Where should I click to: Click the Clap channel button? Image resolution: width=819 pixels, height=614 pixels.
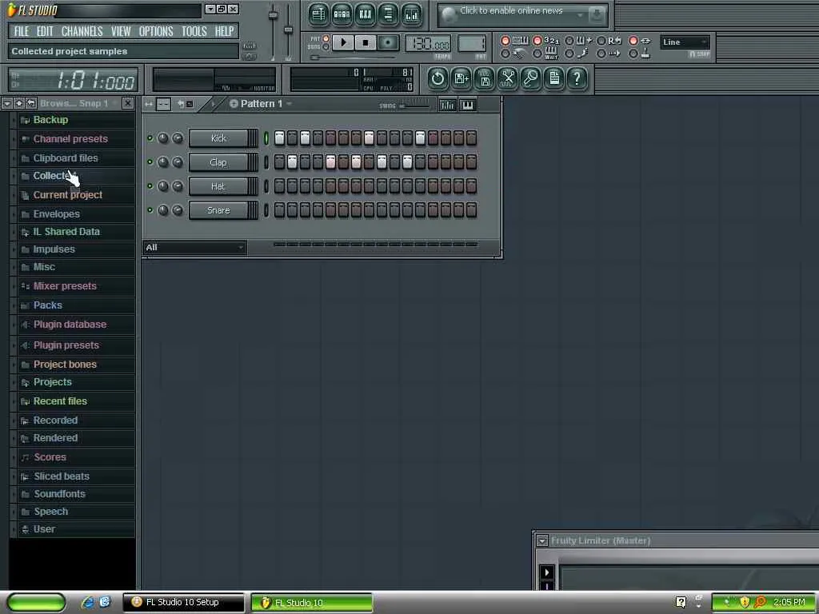point(218,162)
